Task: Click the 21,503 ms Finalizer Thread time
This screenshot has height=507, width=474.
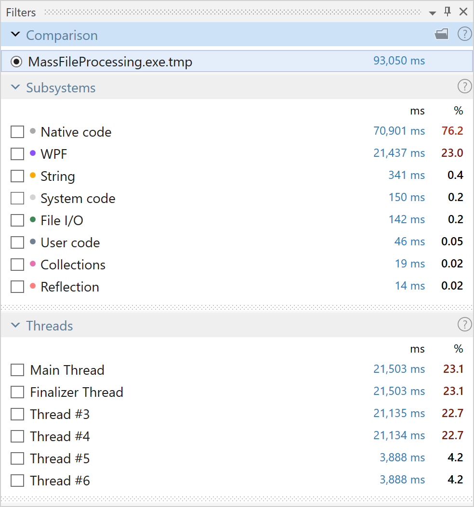Action: tap(399, 391)
